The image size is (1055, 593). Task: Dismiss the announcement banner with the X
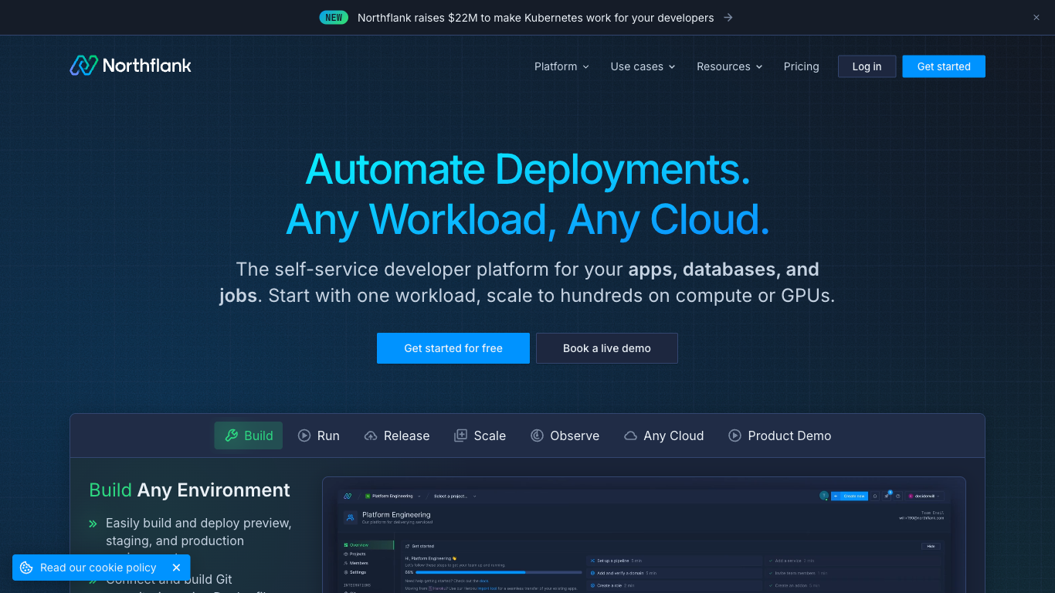tap(1036, 17)
